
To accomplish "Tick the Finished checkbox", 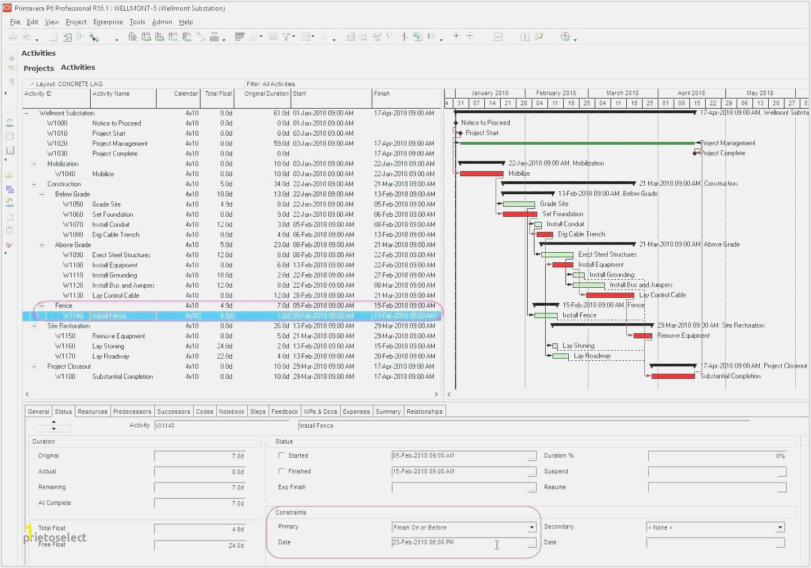I will coord(281,471).
